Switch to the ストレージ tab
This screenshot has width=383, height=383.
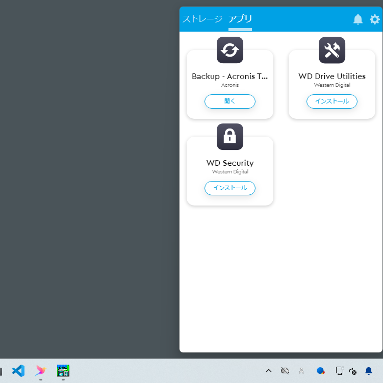pyautogui.click(x=202, y=19)
